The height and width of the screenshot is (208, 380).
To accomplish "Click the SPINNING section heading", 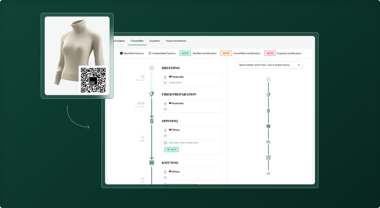I will (x=170, y=121).
